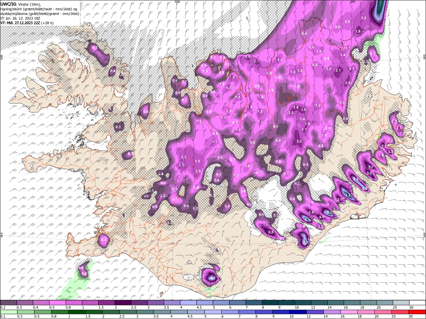Image resolution: width=426 pixels, height=319 pixels.
Task: Click the bright pink swatch between 0.5 and 0.8 on snow scale
Action: tap(57, 303)
